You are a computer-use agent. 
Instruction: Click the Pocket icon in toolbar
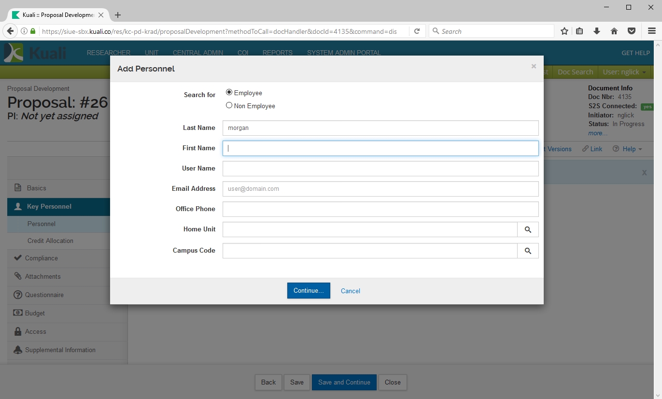pos(631,31)
